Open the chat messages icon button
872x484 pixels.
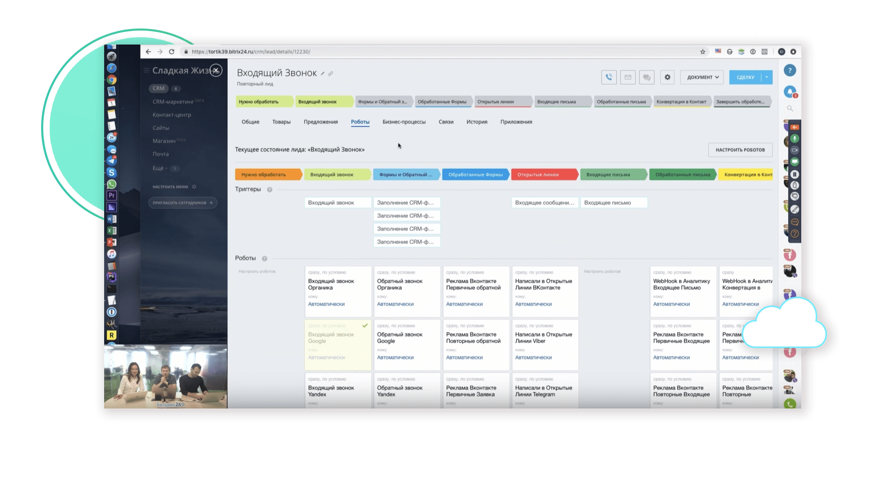[x=646, y=77]
